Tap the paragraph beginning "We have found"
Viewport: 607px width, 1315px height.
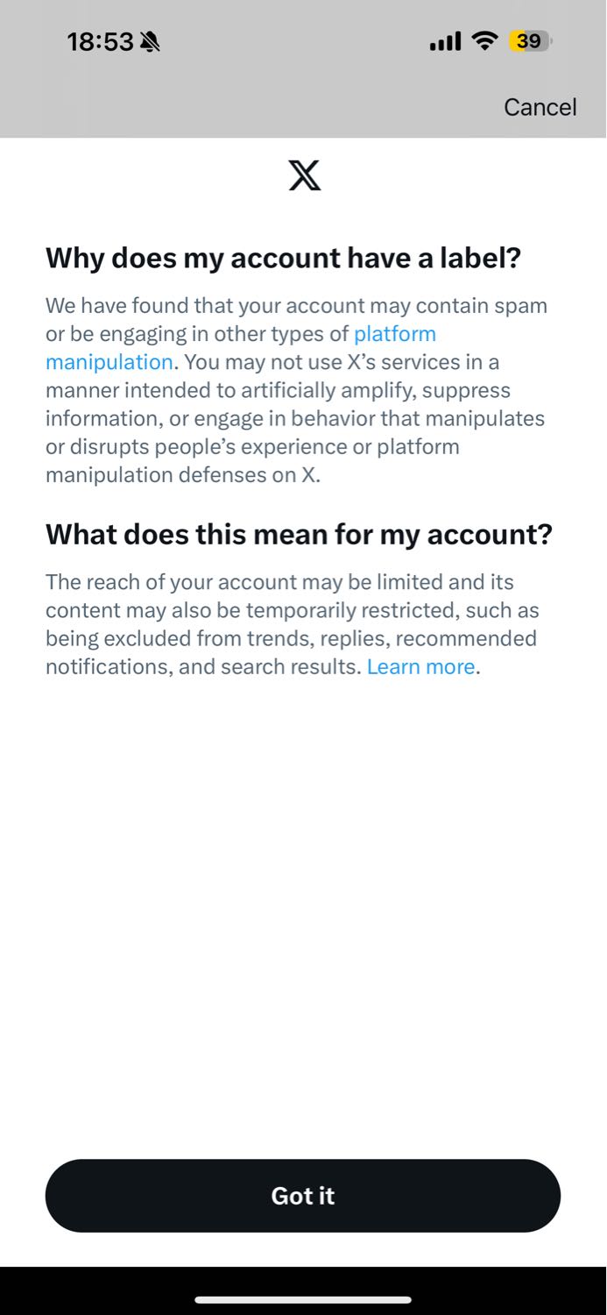[296, 390]
